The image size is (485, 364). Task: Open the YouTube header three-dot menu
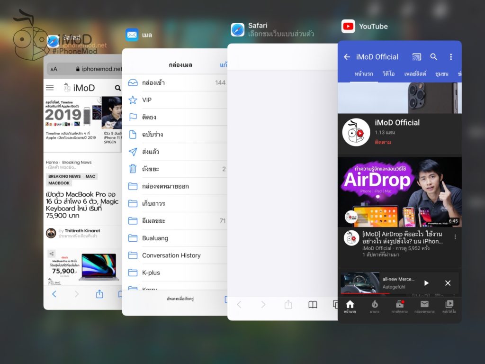click(450, 57)
